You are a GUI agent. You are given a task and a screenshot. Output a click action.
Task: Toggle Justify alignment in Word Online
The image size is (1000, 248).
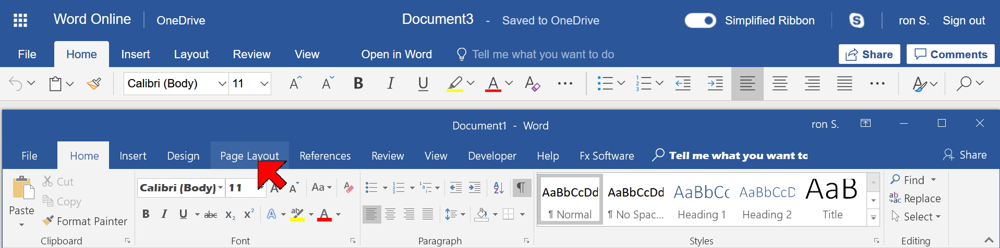tap(845, 83)
